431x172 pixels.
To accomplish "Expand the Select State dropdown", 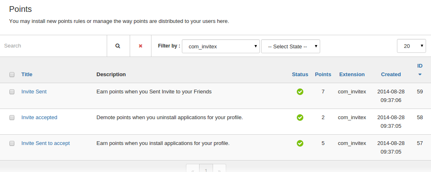I will coord(290,46).
